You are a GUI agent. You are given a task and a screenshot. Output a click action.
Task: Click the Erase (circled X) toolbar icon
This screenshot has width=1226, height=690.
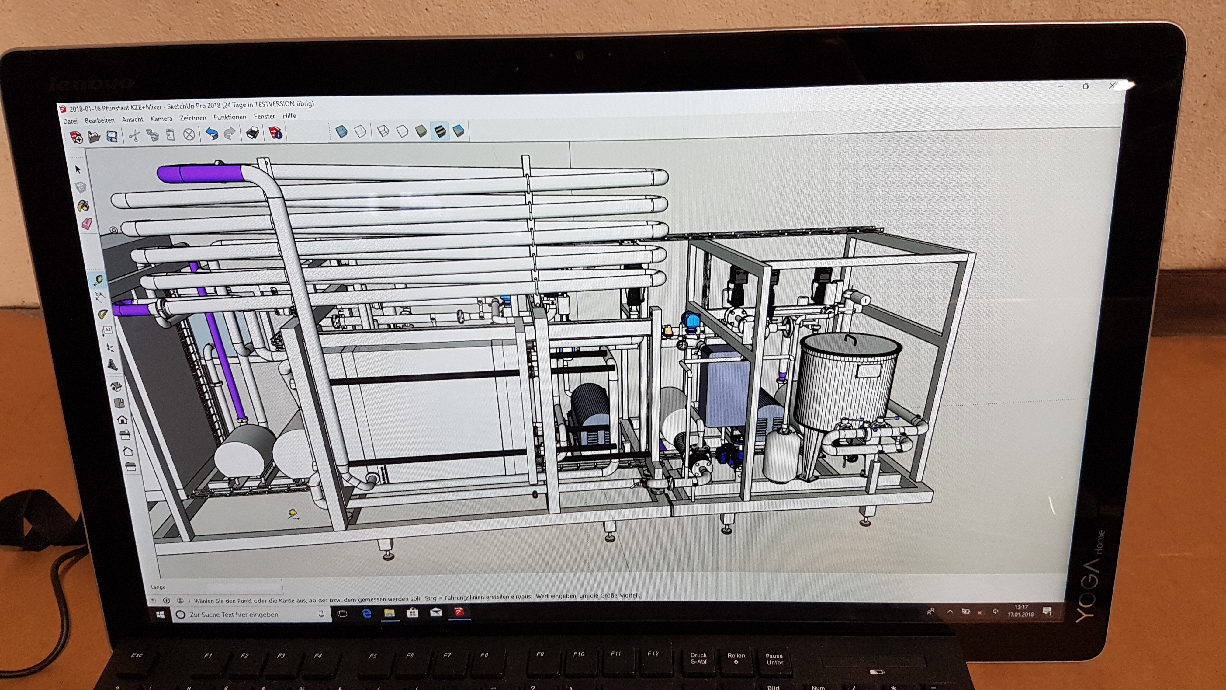189,135
